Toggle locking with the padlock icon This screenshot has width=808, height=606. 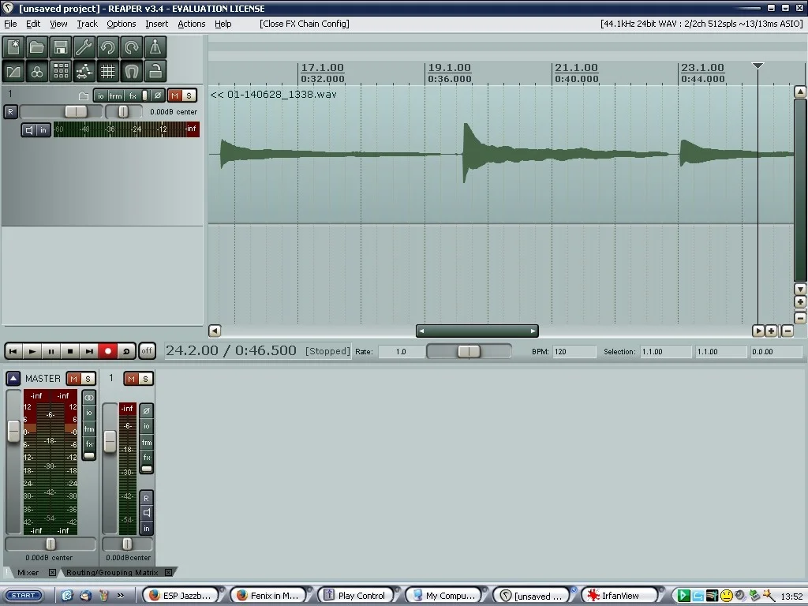pos(155,72)
